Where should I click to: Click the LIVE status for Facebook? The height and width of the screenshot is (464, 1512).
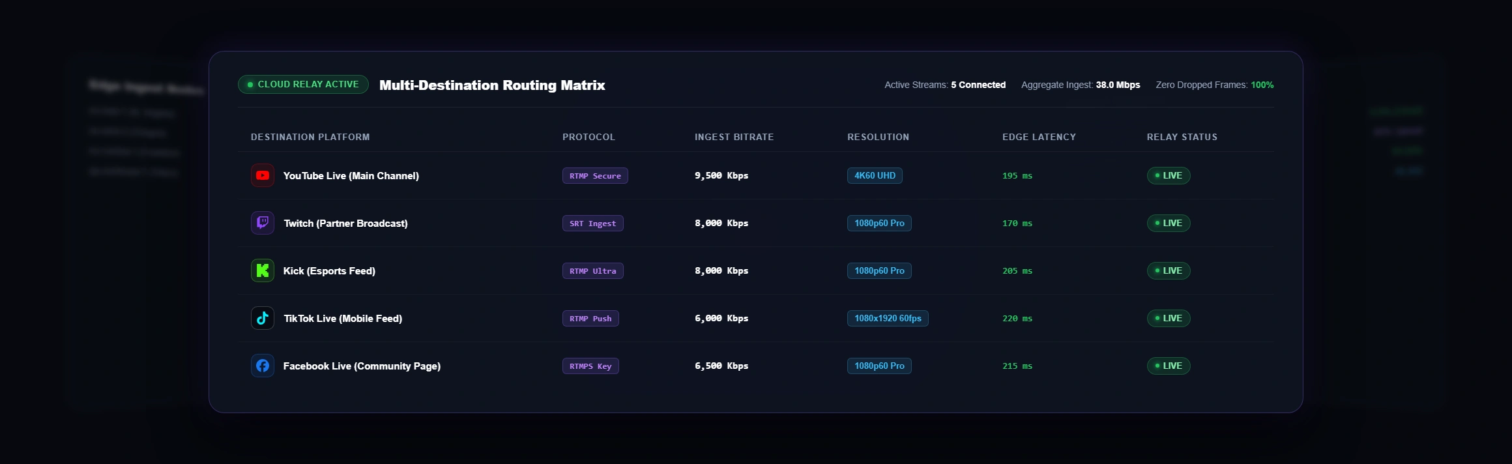1169,366
